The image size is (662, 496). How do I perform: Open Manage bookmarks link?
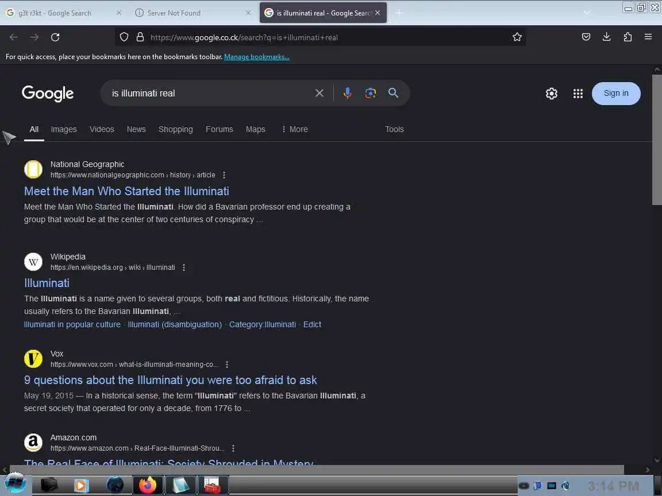[257, 57]
